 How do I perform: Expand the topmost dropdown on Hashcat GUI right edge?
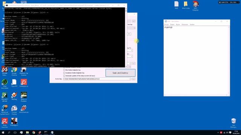pos(134,28)
